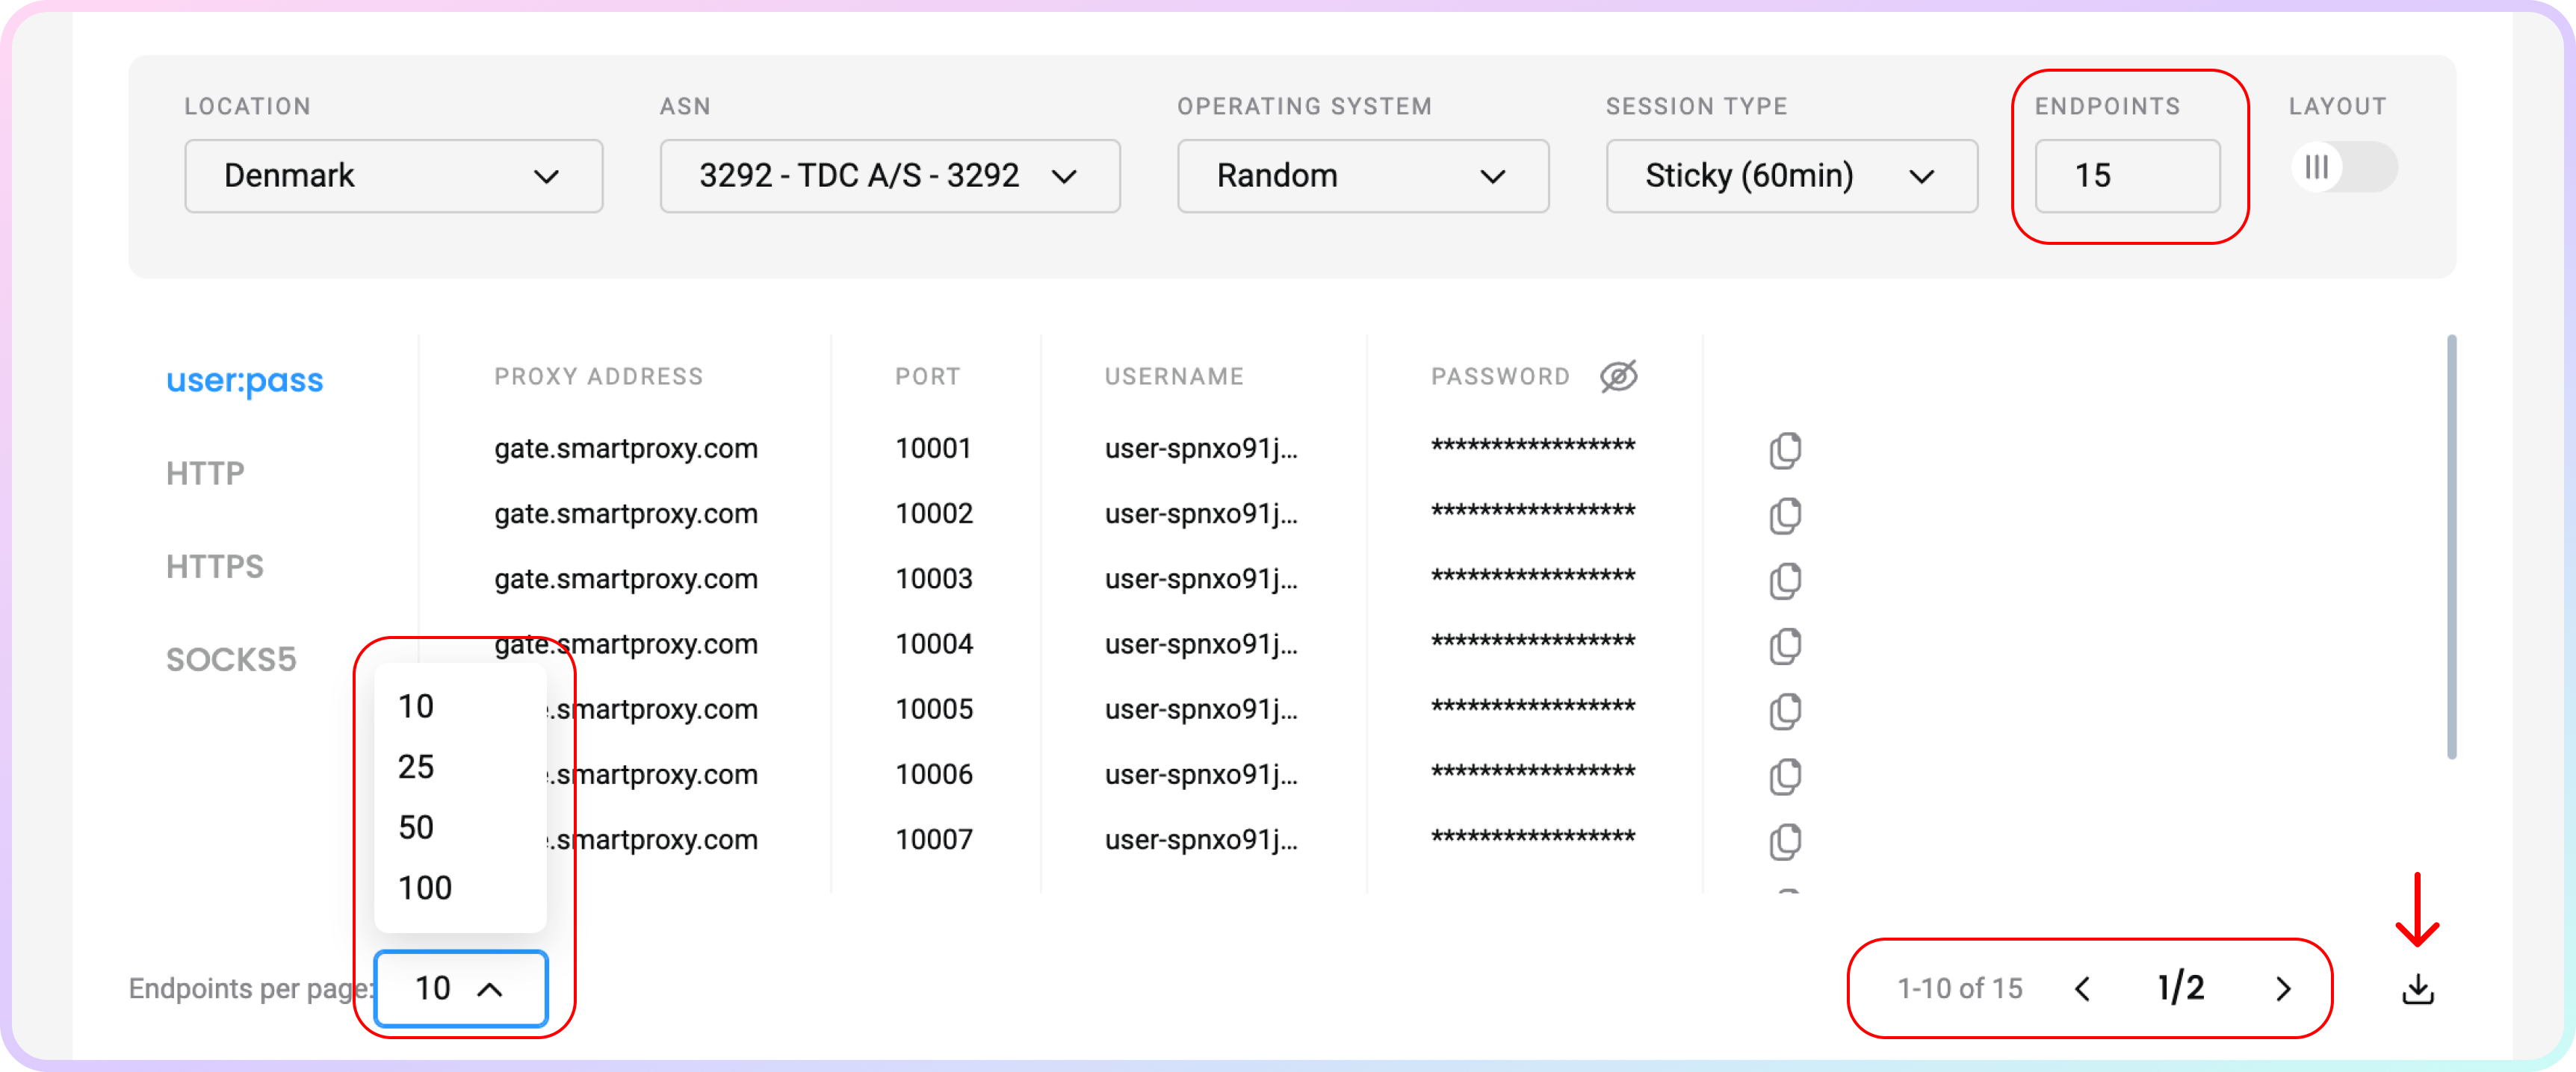
Task: Download the endpoint list
Action: (x=2417, y=988)
